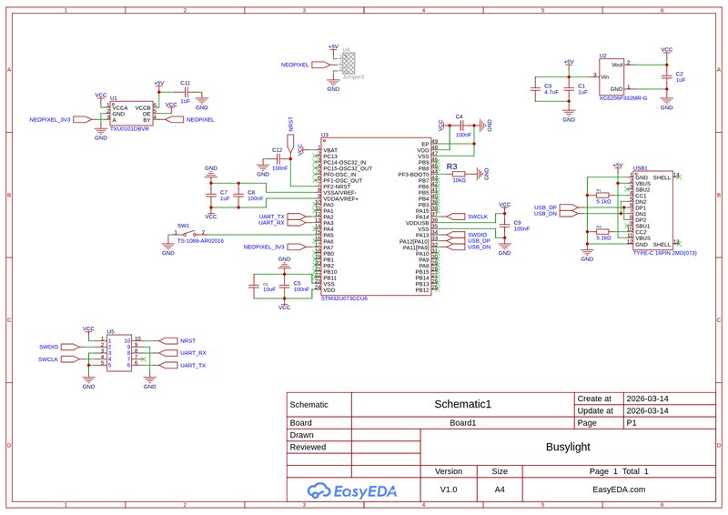Select the NEOPIXEL net port beside U4 jumper

point(321,65)
